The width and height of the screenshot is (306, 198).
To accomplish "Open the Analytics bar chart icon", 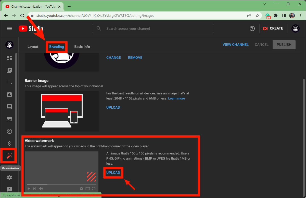I will (x=9, y=95).
